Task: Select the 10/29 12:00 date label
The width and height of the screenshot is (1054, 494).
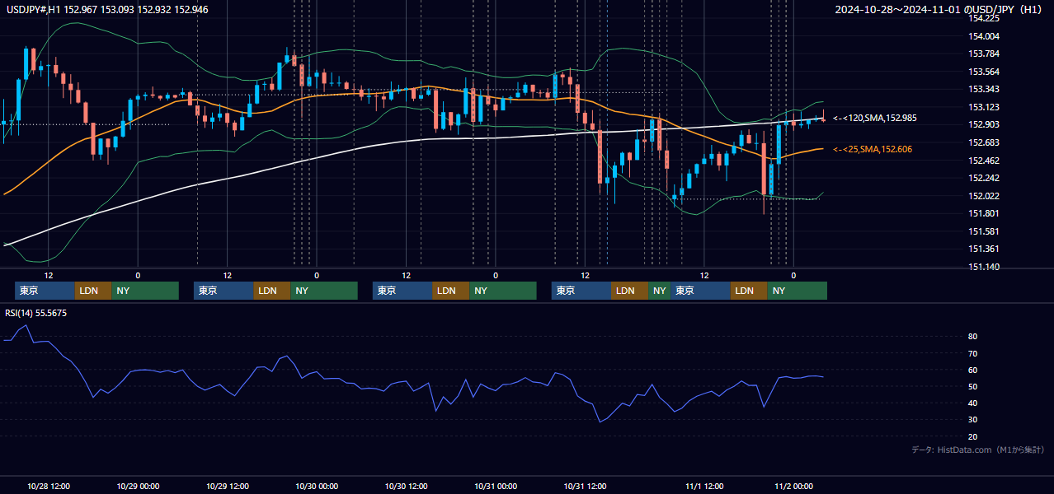Action: click(x=228, y=487)
